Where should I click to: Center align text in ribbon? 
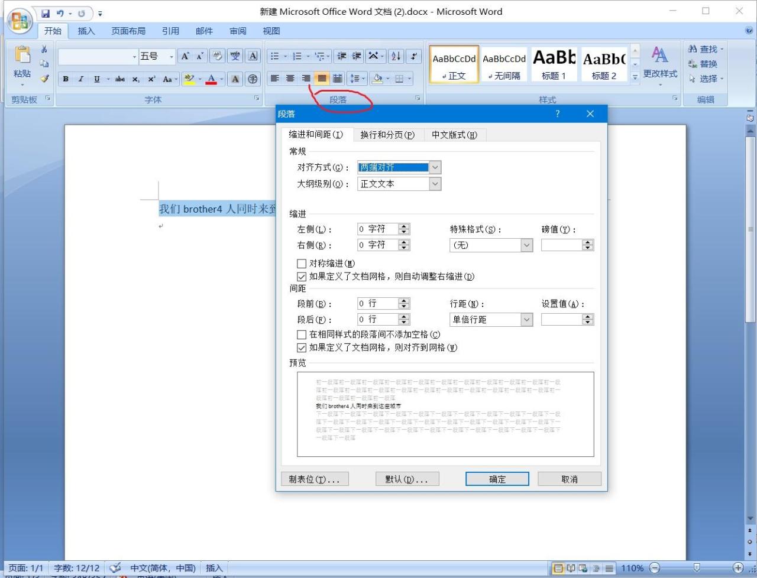click(x=290, y=78)
